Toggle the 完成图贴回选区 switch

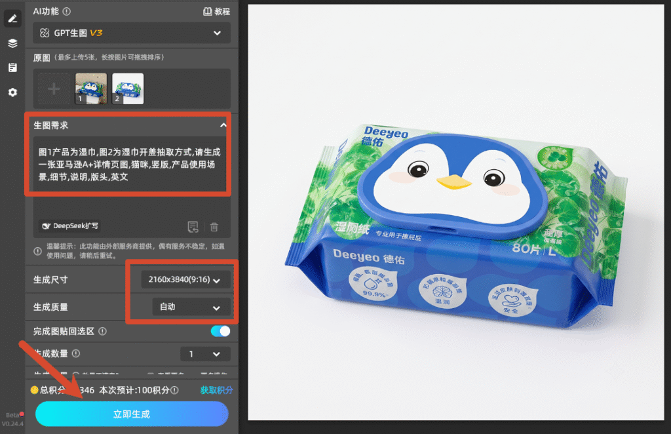coord(220,331)
